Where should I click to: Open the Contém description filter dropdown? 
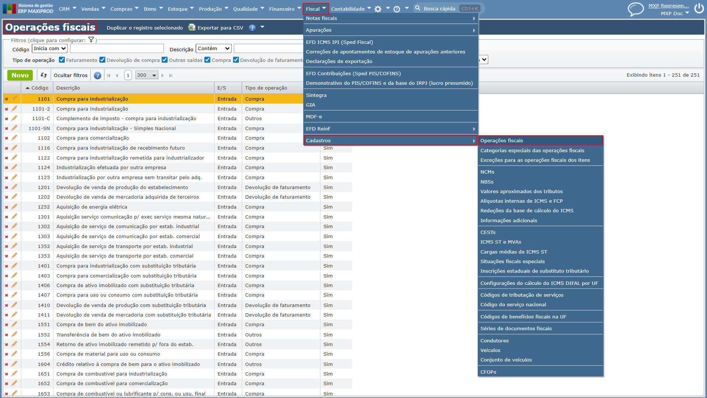pos(214,48)
